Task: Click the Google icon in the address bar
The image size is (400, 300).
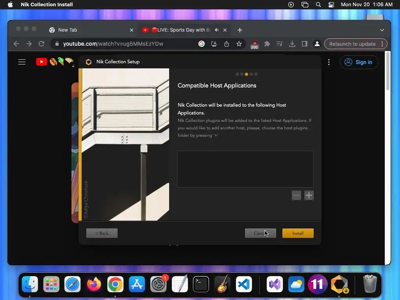Action: point(202,44)
